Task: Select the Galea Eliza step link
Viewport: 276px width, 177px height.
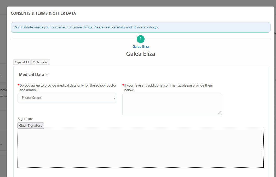Action: coord(140,47)
